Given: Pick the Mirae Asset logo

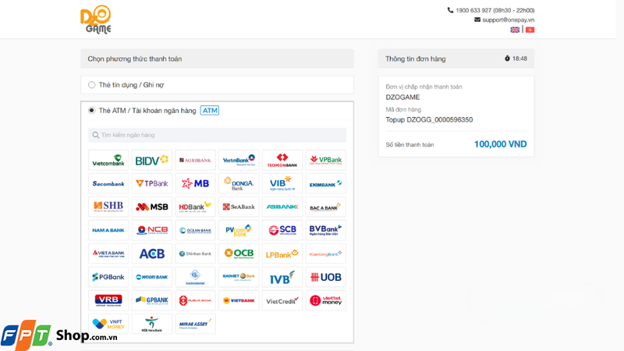Looking at the screenshot, I should tap(195, 324).
